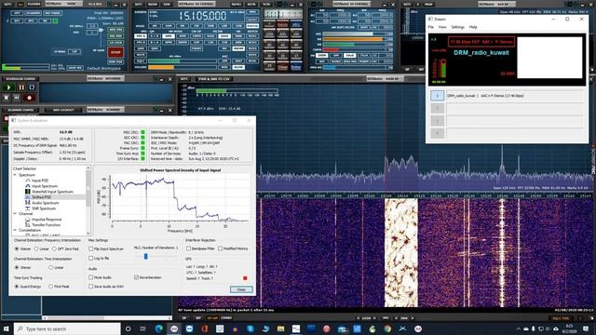This screenshot has width=596, height=335.
Task: Select Shifted PSD chart entry
Action: click(x=41, y=197)
